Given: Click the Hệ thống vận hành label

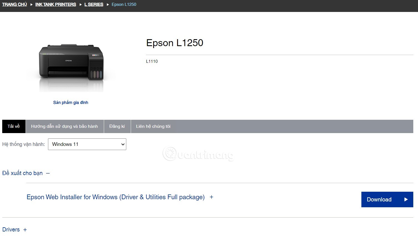Looking at the screenshot, I should coord(24,144).
